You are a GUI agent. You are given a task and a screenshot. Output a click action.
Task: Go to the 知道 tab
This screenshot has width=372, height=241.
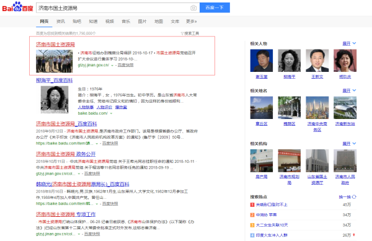coord(93,21)
